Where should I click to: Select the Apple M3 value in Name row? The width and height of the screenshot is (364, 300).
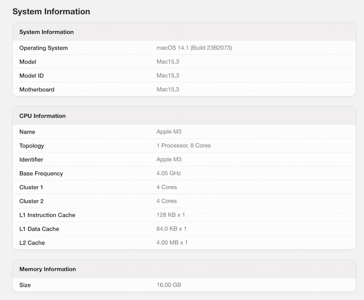point(169,132)
